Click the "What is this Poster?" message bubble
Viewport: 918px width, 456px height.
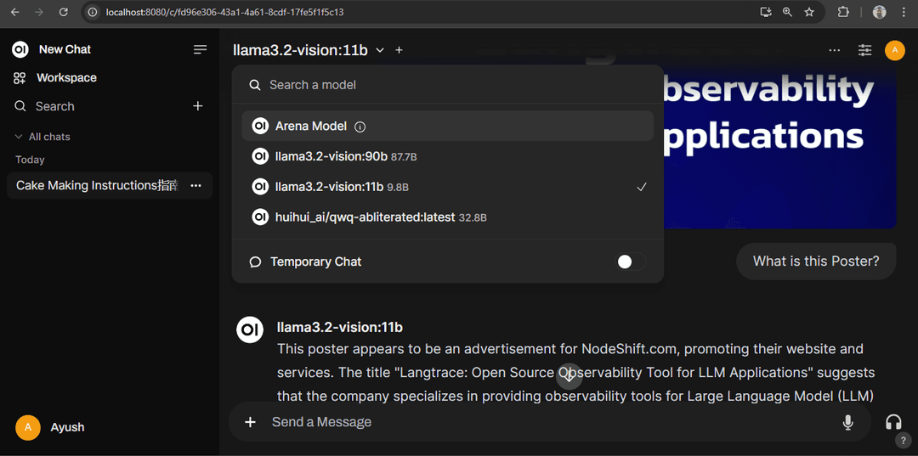pos(816,262)
